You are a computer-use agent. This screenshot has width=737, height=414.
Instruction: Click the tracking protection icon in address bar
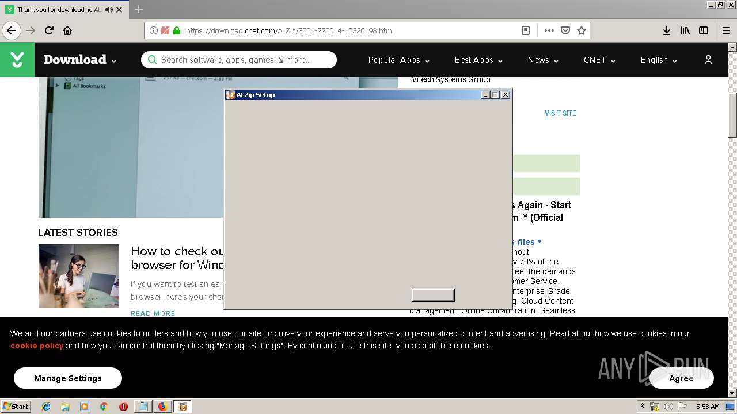pos(165,30)
